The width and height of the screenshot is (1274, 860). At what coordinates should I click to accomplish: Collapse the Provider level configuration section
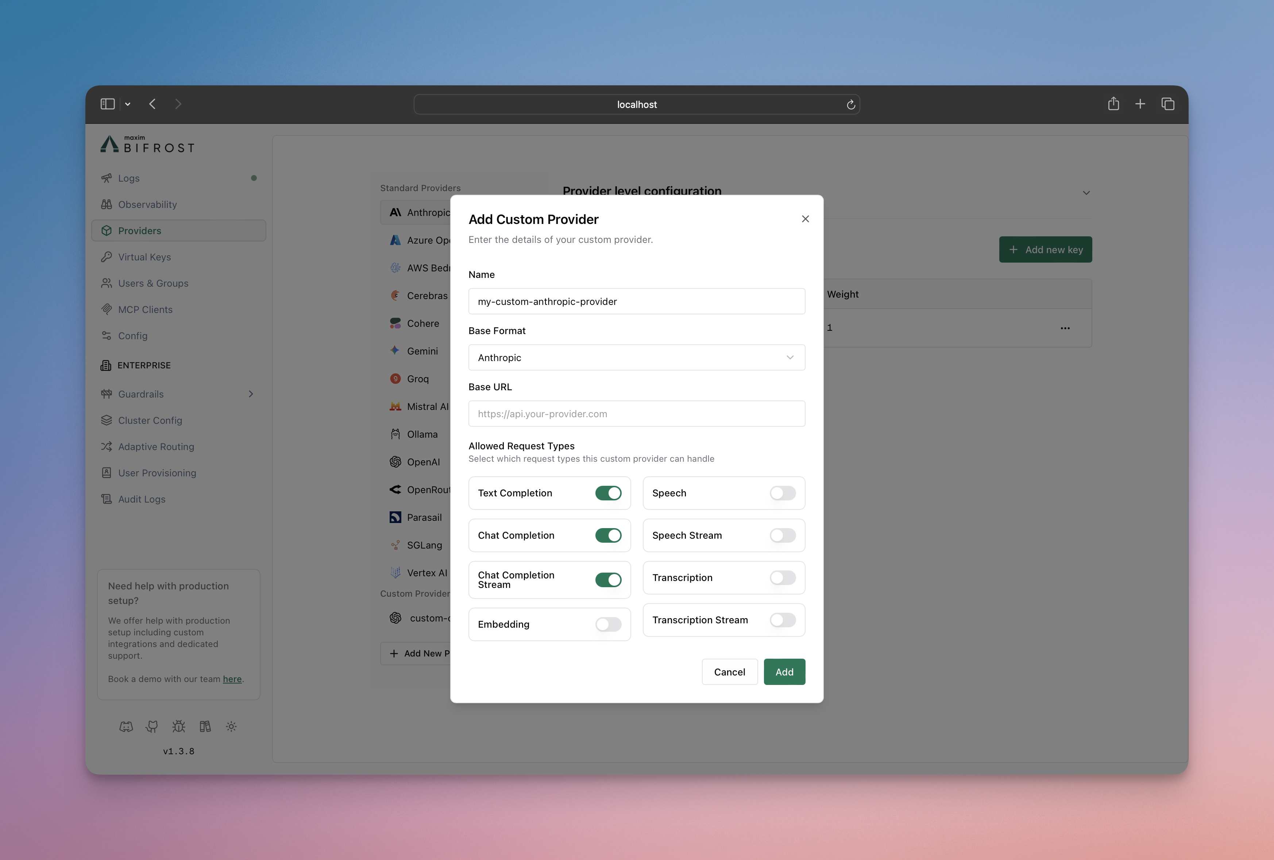tap(1086, 193)
